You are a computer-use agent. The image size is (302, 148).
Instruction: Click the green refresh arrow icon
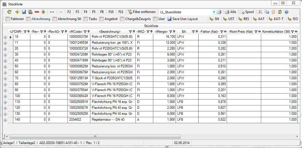[9, 12]
